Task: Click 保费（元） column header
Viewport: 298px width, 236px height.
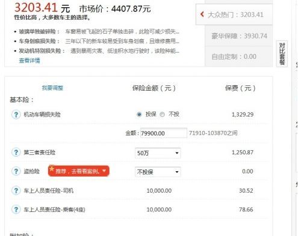Action: (240, 88)
